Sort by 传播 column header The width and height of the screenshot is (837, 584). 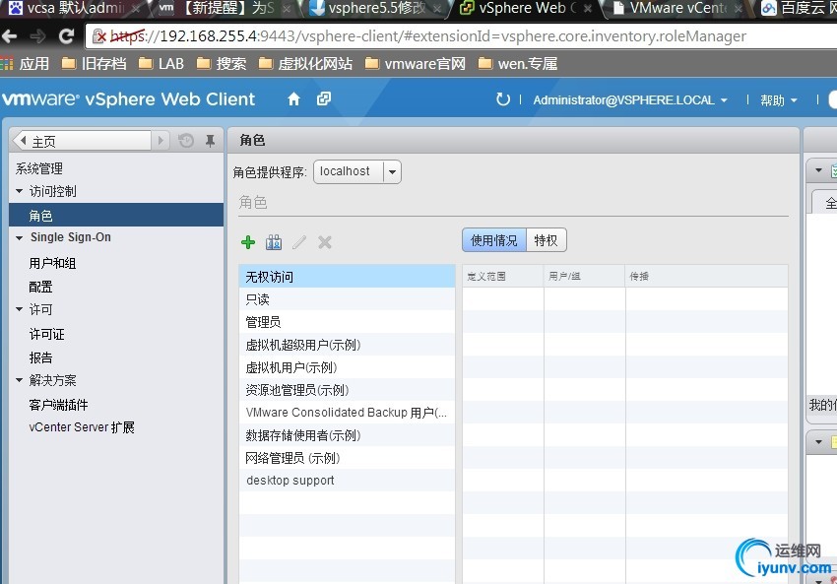[x=706, y=276]
